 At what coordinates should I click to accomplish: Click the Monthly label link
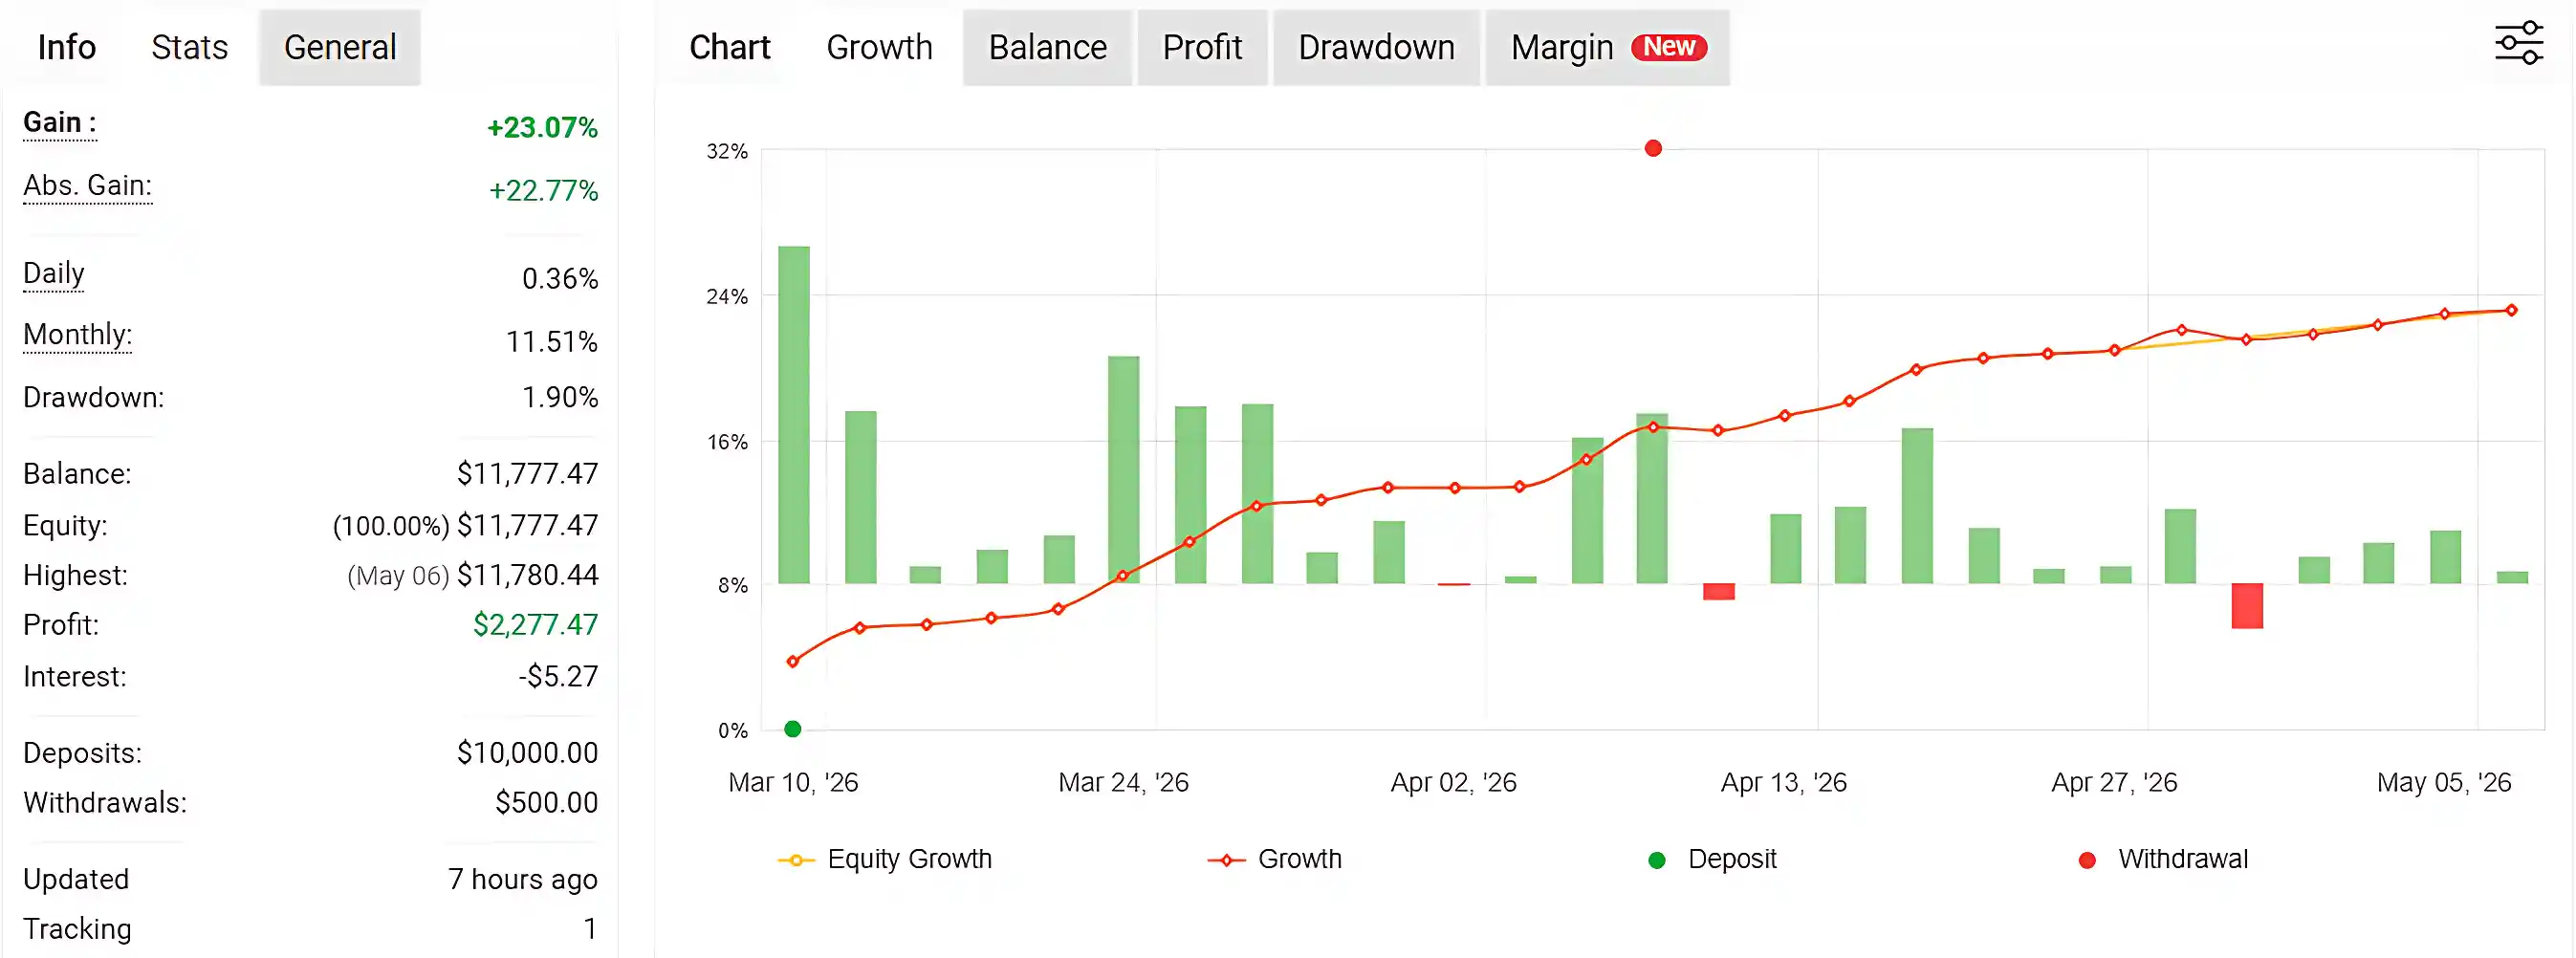pyautogui.click(x=78, y=335)
